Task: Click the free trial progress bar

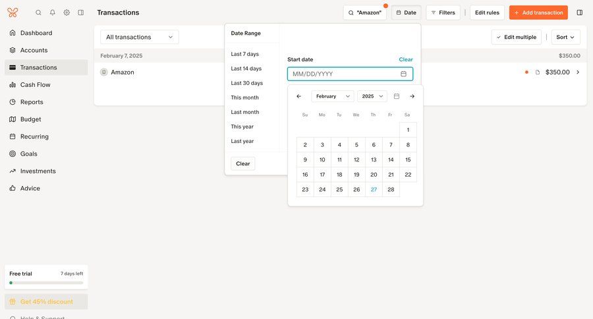Action: pyautogui.click(x=46, y=283)
